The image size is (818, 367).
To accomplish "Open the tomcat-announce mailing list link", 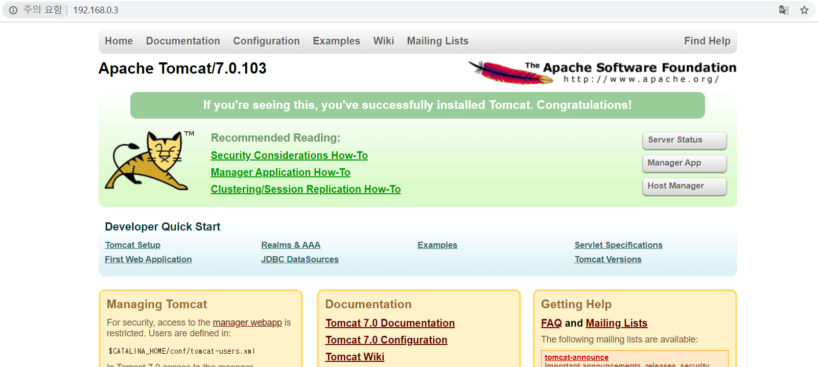I will click(x=576, y=357).
